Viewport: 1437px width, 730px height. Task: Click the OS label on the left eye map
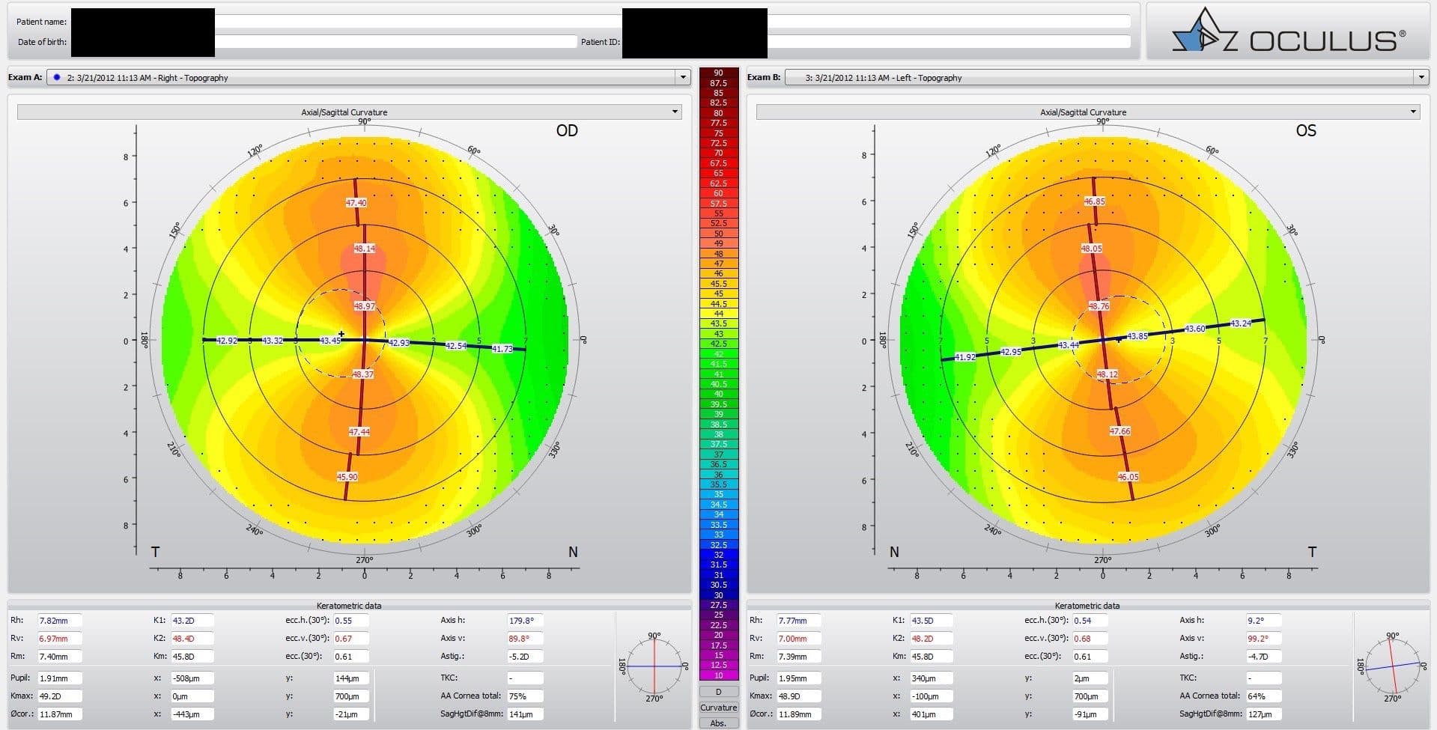click(1306, 130)
